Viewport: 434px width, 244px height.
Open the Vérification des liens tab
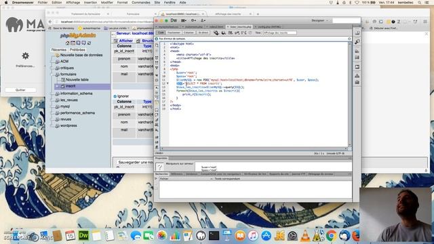(255, 174)
